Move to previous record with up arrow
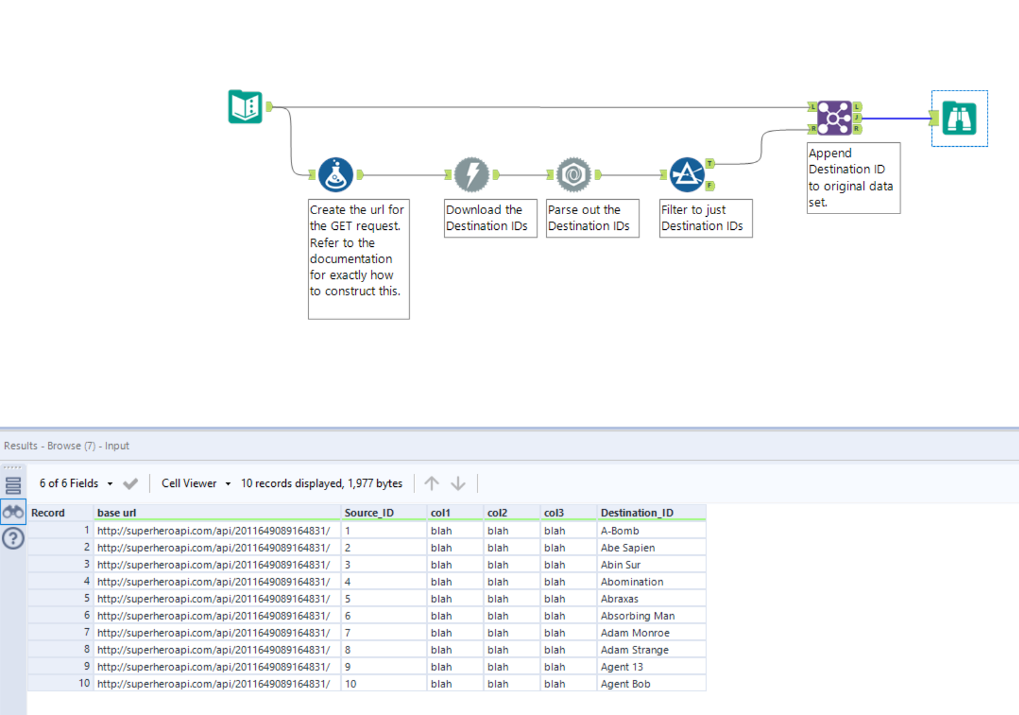1019x715 pixels. pos(431,483)
